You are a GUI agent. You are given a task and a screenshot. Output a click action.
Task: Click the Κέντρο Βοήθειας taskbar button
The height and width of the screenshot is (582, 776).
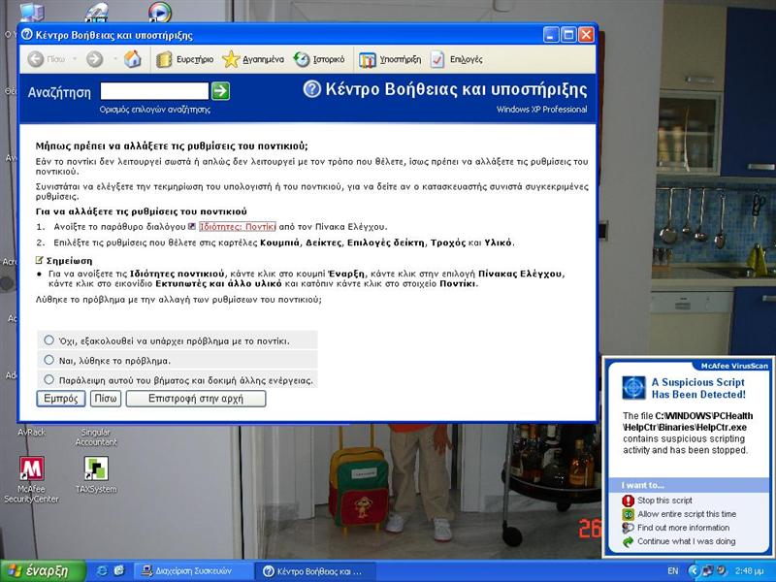point(314,571)
